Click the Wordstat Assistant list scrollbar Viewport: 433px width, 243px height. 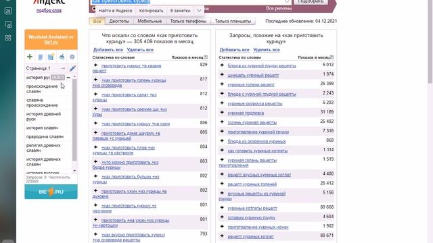pos(74,120)
